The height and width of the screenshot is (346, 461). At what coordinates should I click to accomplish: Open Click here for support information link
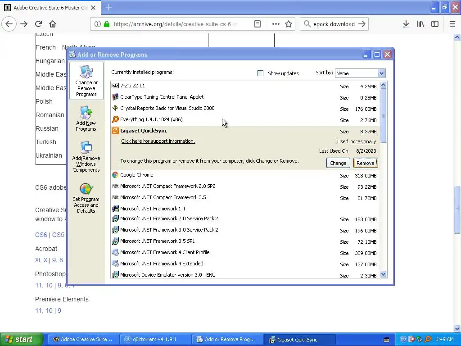click(158, 141)
